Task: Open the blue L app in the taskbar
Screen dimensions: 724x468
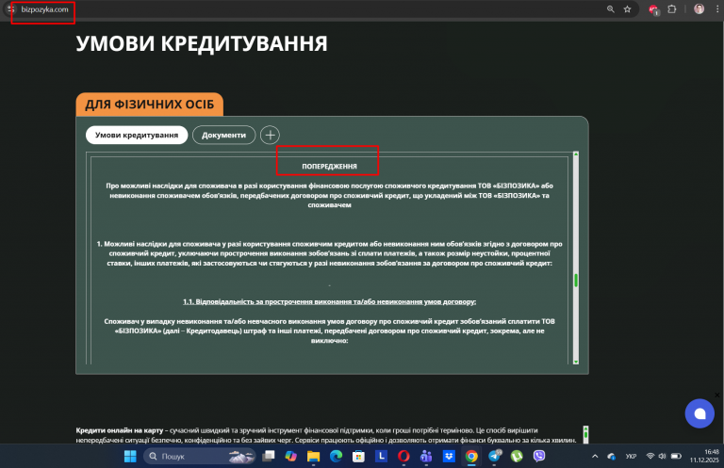Action: pos(381,457)
